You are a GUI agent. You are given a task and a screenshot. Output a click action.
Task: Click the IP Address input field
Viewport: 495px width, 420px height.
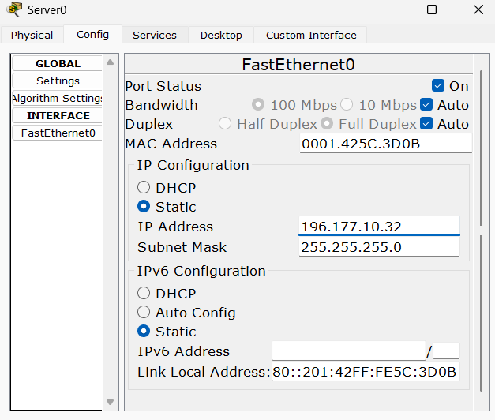pos(379,227)
